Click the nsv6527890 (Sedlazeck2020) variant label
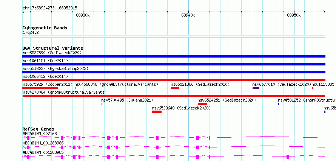336x161 pixels. [52, 53]
